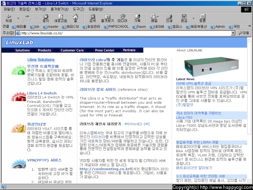Open the 토론 discuss toolbar icon
The height and width of the screenshot is (190, 253).
point(202,18)
